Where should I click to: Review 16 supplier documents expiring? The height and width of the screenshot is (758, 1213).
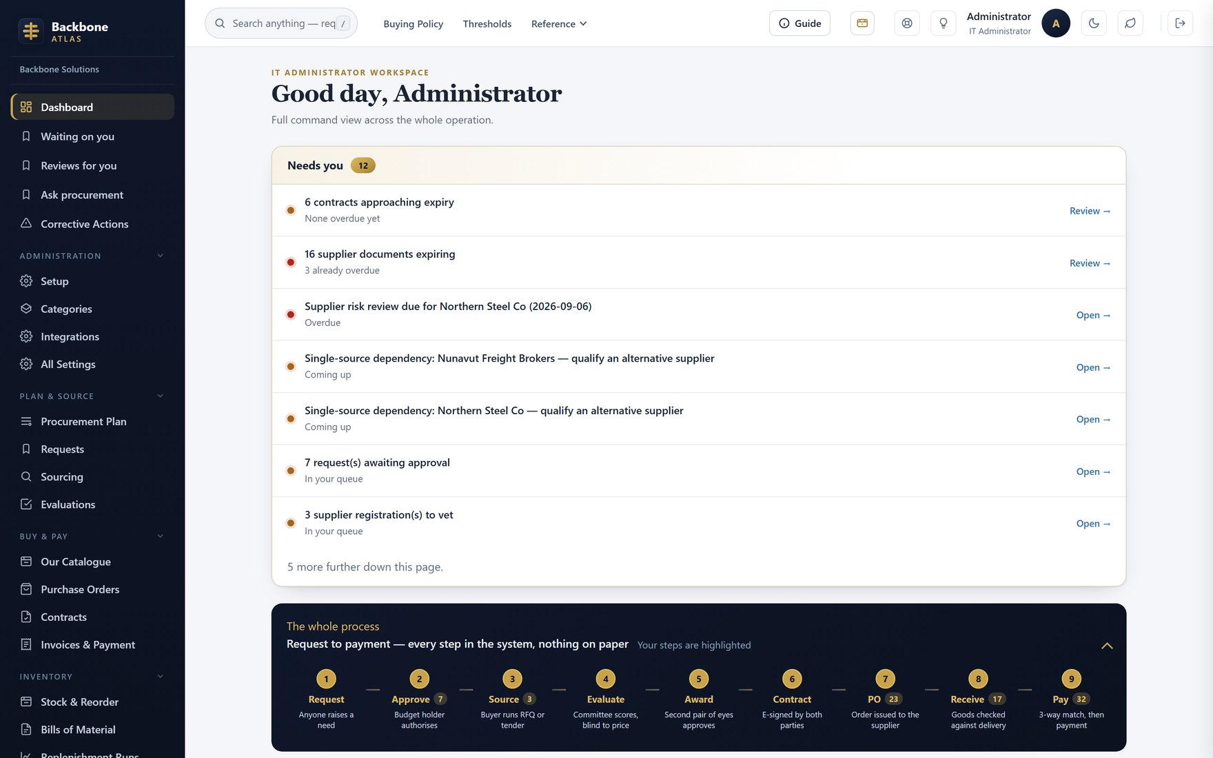point(1090,263)
